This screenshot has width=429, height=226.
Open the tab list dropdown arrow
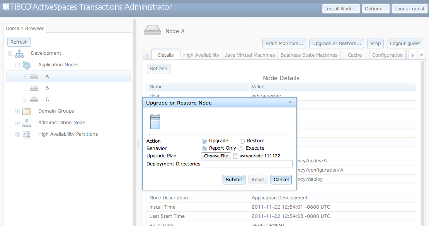(x=421, y=55)
